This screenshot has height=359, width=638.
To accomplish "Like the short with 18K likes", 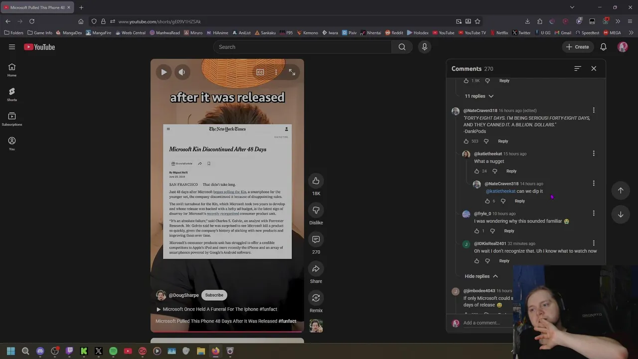I will (316, 180).
